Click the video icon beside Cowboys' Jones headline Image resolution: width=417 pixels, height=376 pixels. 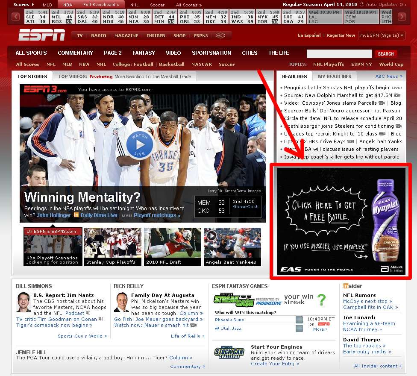pos(382,103)
